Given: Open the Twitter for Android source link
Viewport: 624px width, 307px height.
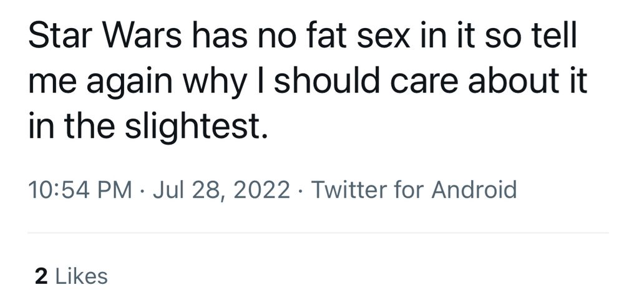Looking at the screenshot, I should tap(414, 190).
